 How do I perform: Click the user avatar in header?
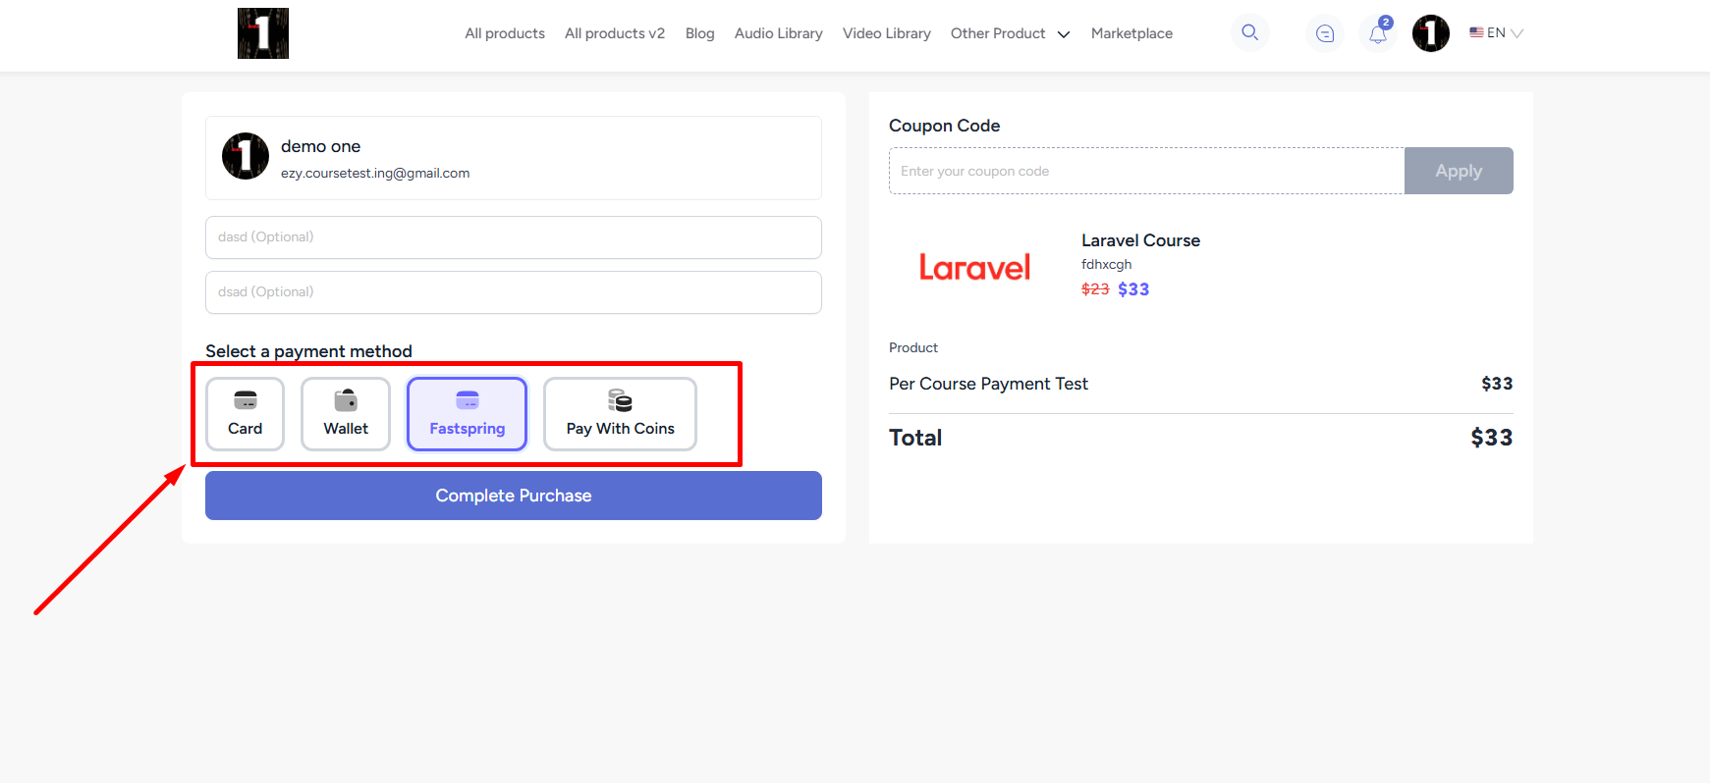coord(1430,33)
